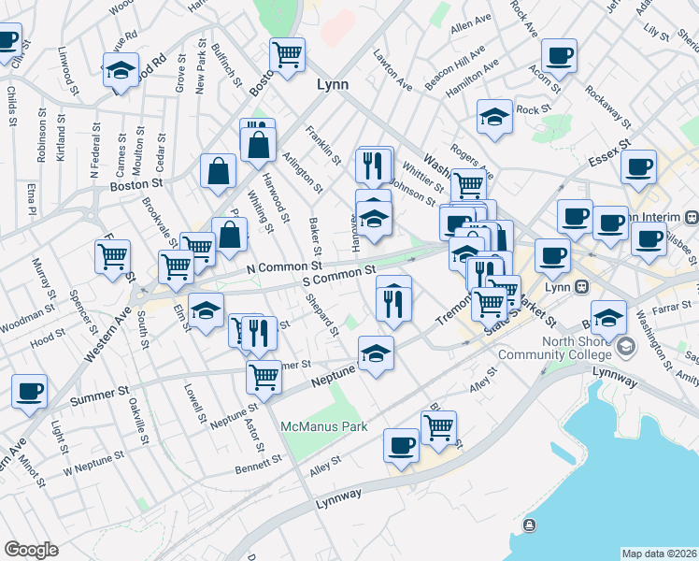Screen dimensions: 699x561
Task: Click the Bennett St label
Action: 259,465
